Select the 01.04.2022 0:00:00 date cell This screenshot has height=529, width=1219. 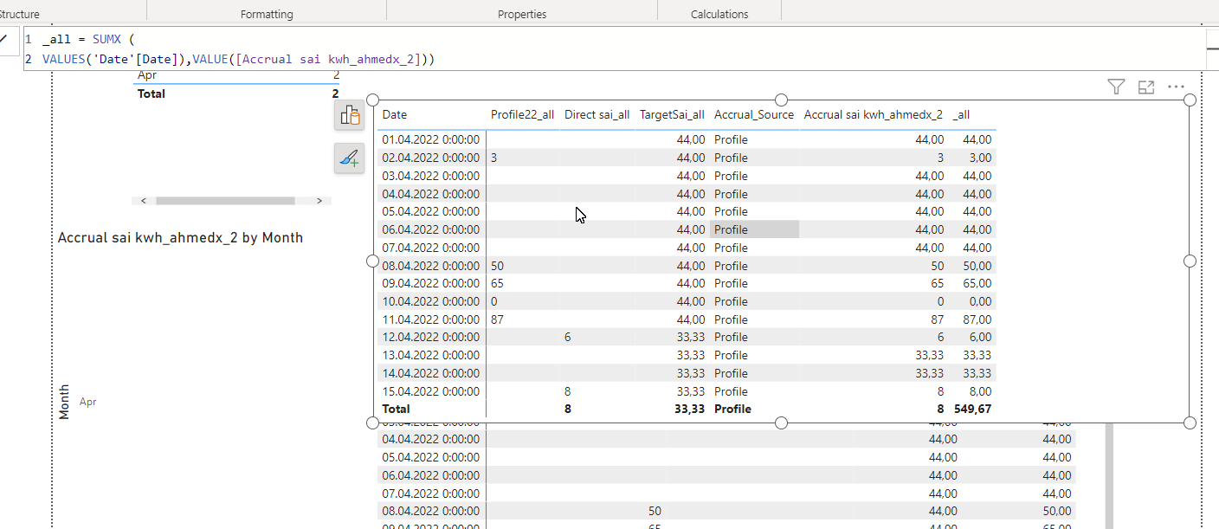(430, 139)
